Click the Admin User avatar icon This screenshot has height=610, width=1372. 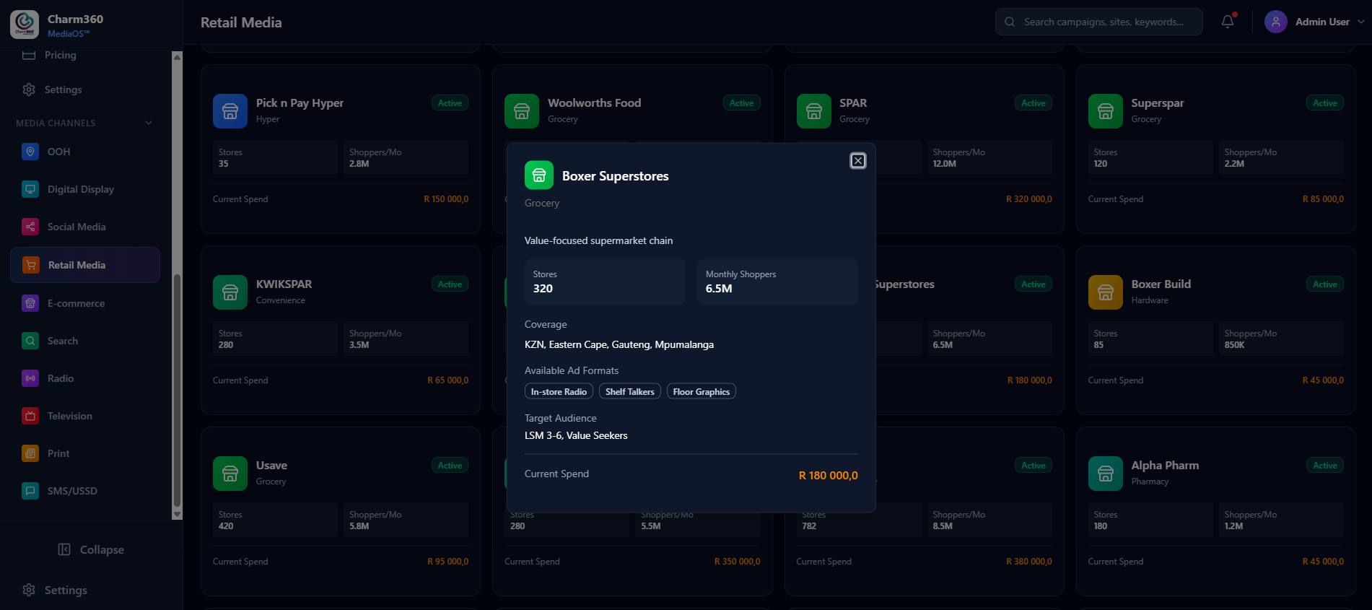(1276, 22)
